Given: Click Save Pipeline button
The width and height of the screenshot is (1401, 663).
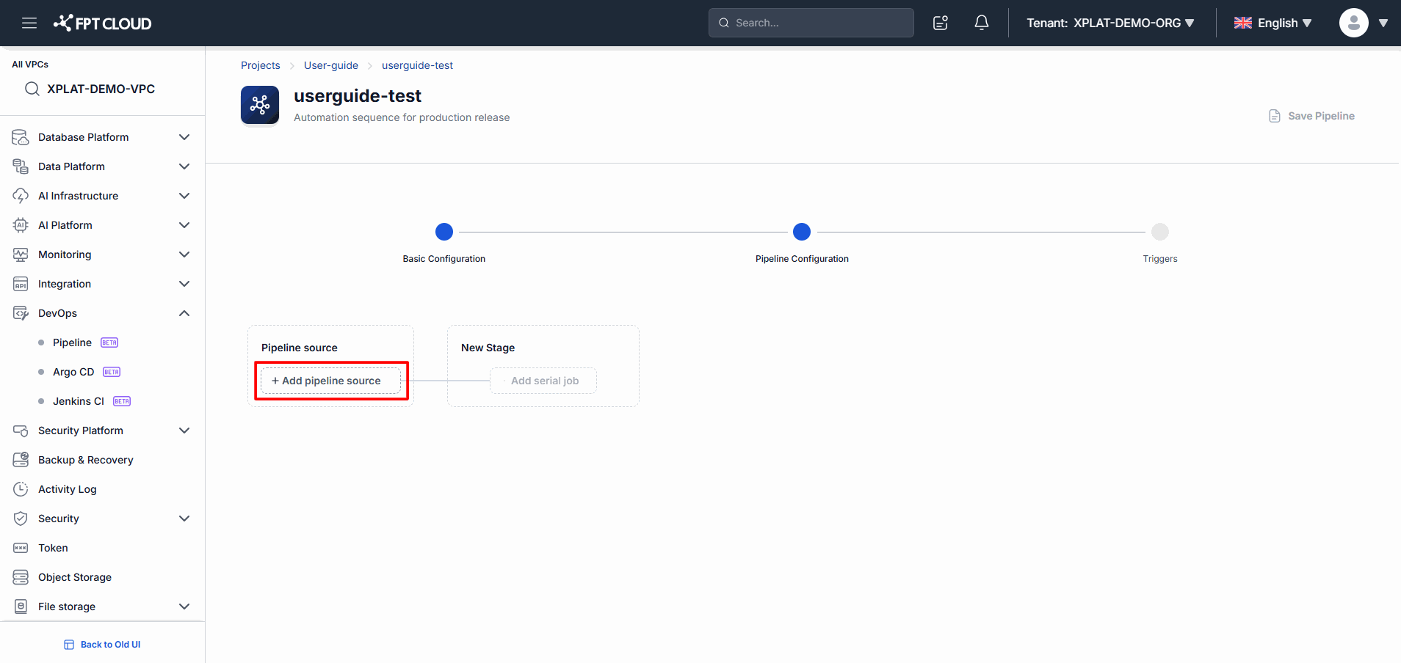Looking at the screenshot, I should tap(1312, 116).
